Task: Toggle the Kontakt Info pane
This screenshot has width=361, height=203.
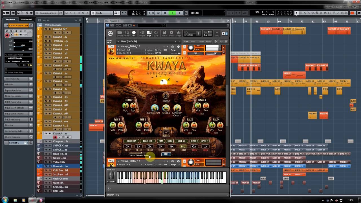Action: 134,34
